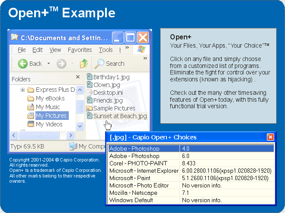285x213 pixels.
Task: Open the Forward button history dropdown arrow
Action: tap(72, 64)
